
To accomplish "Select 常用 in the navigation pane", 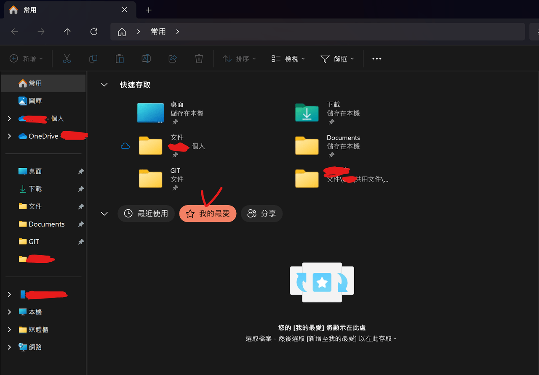I will [x=43, y=83].
